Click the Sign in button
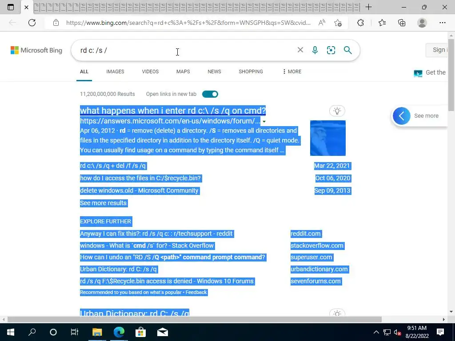Image resolution: width=455 pixels, height=341 pixels. [437, 50]
